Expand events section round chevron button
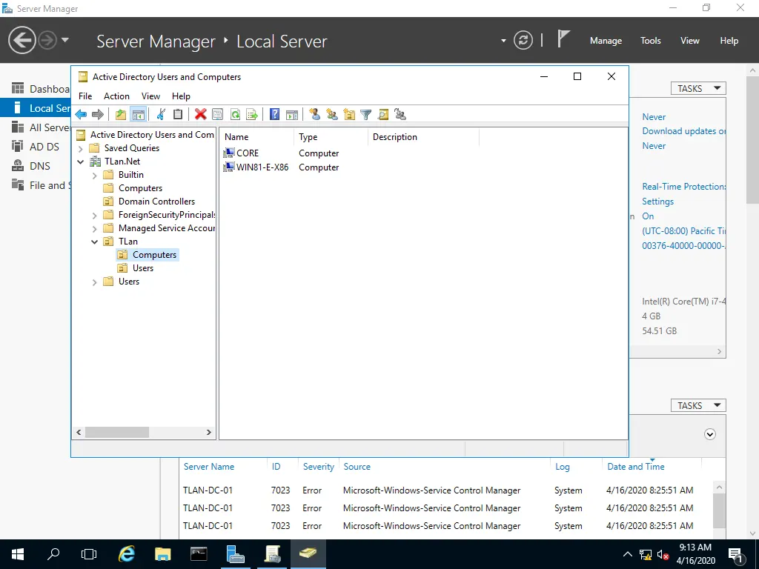 point(709,434)
